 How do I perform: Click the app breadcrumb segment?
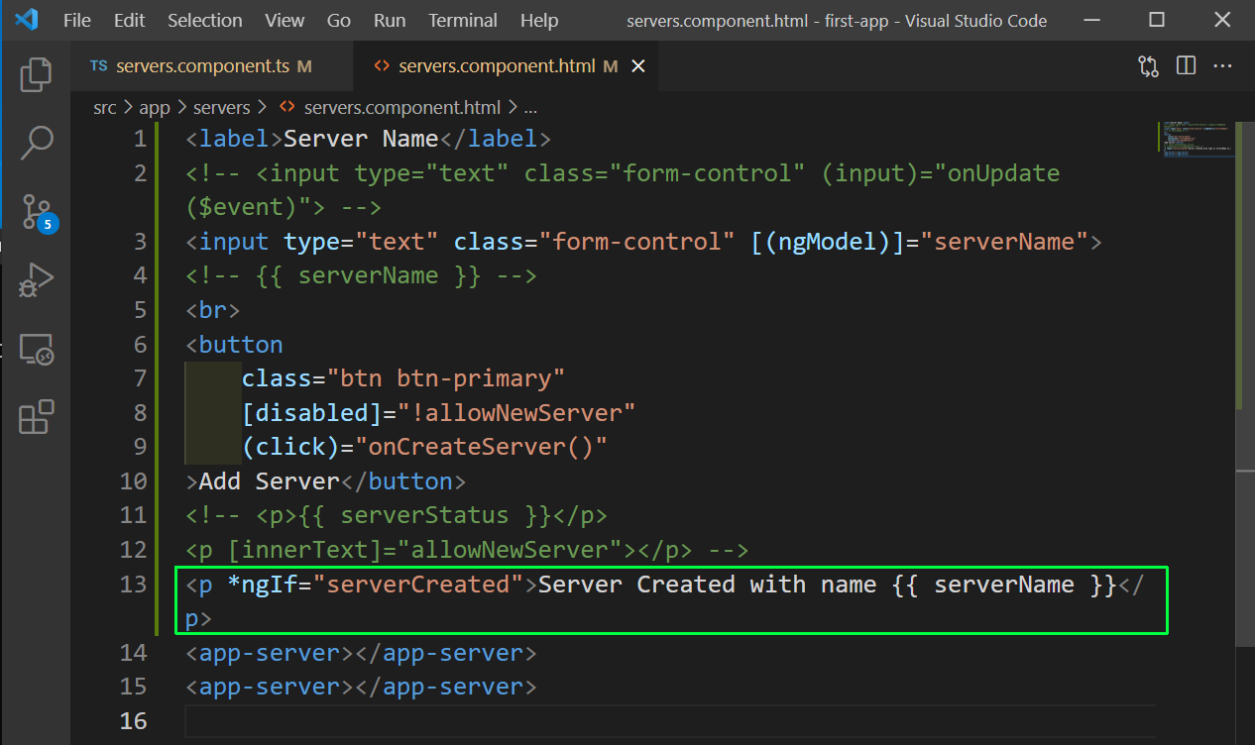click(x=154, y=107)
